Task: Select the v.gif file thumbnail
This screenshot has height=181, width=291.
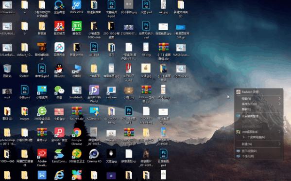Action: [7, 91]
